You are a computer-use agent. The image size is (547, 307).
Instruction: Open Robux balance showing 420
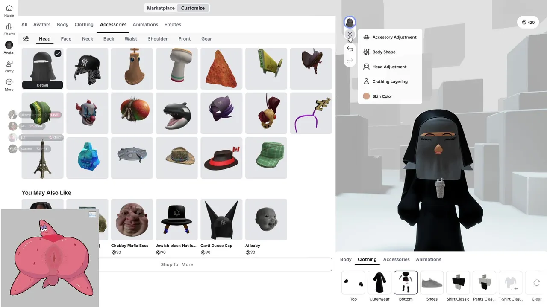pos(528,22)
